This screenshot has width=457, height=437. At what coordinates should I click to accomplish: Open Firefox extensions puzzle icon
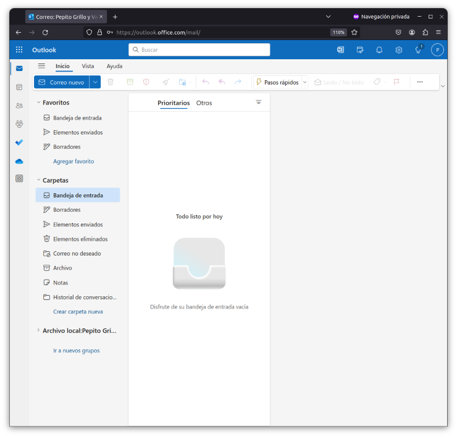click(426, 32)
